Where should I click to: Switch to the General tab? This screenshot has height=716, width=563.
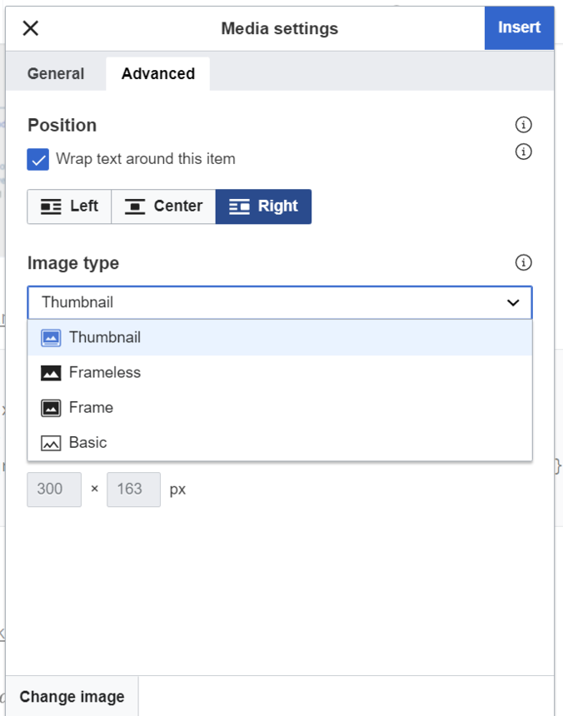[x=55, y=73]
